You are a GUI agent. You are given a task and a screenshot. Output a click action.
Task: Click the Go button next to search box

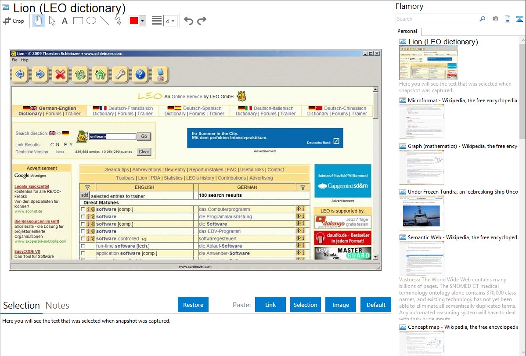pyautogui.click(x=144, y=137)
